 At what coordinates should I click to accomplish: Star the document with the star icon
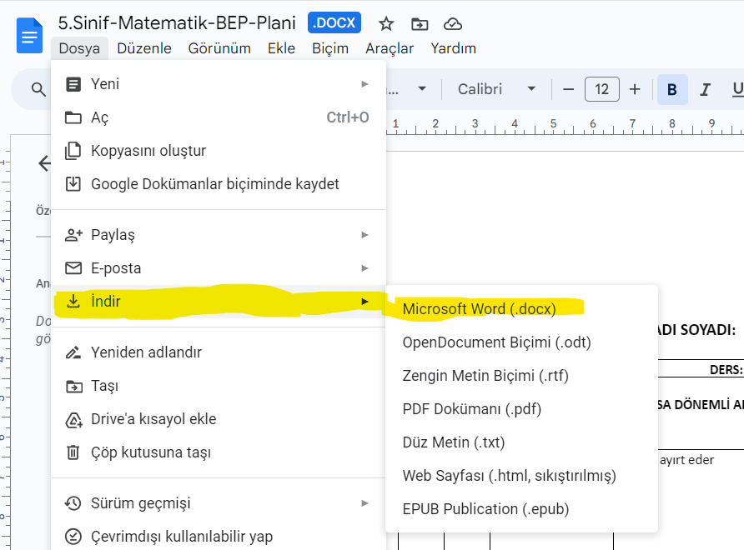click(386, 23)
